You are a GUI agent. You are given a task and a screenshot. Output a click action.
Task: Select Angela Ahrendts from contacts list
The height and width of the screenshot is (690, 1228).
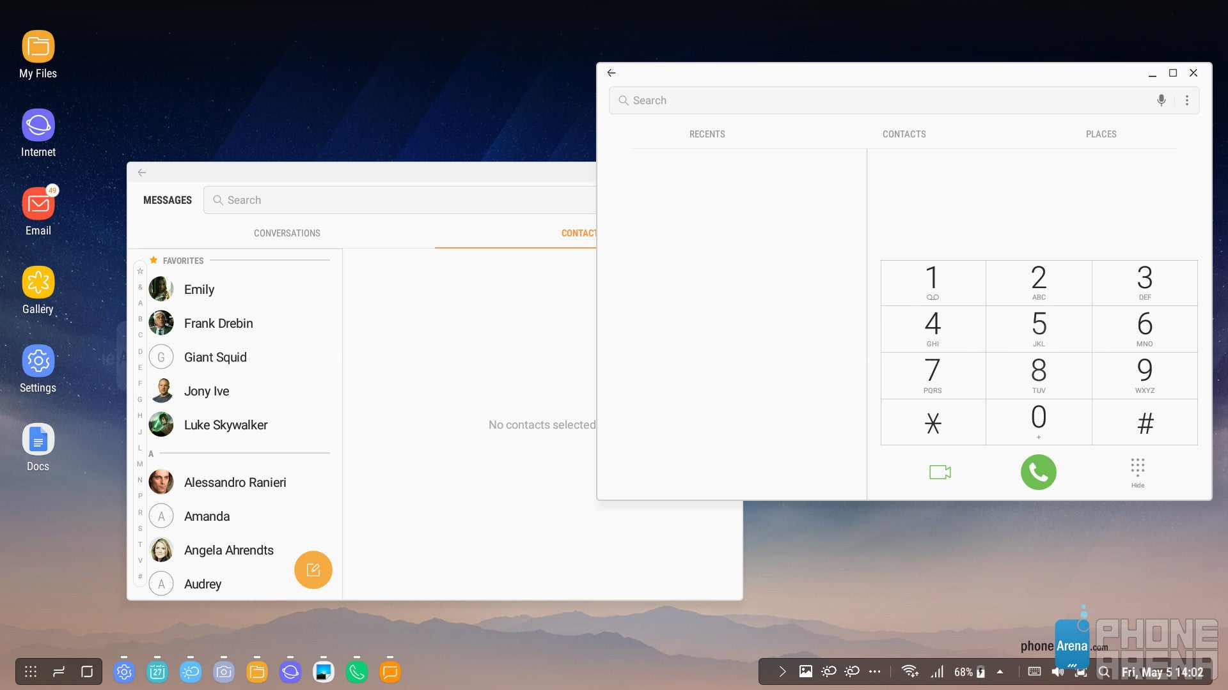coord(228,549)
